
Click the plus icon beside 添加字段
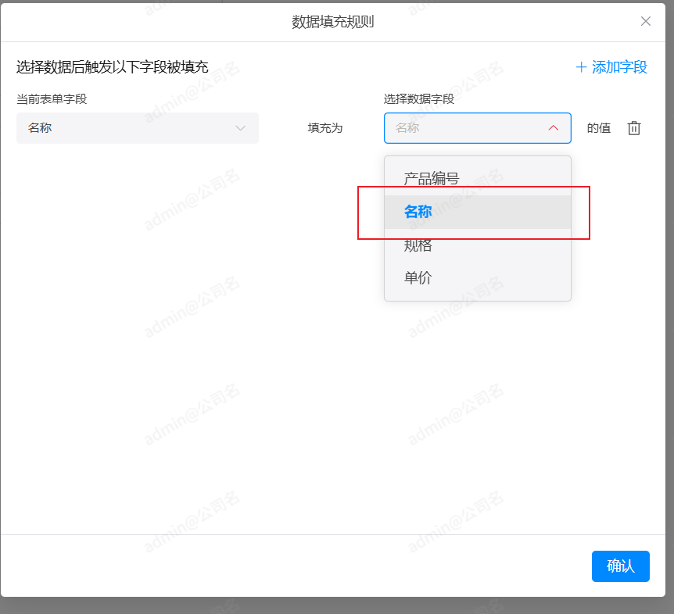tap(581, 67)
